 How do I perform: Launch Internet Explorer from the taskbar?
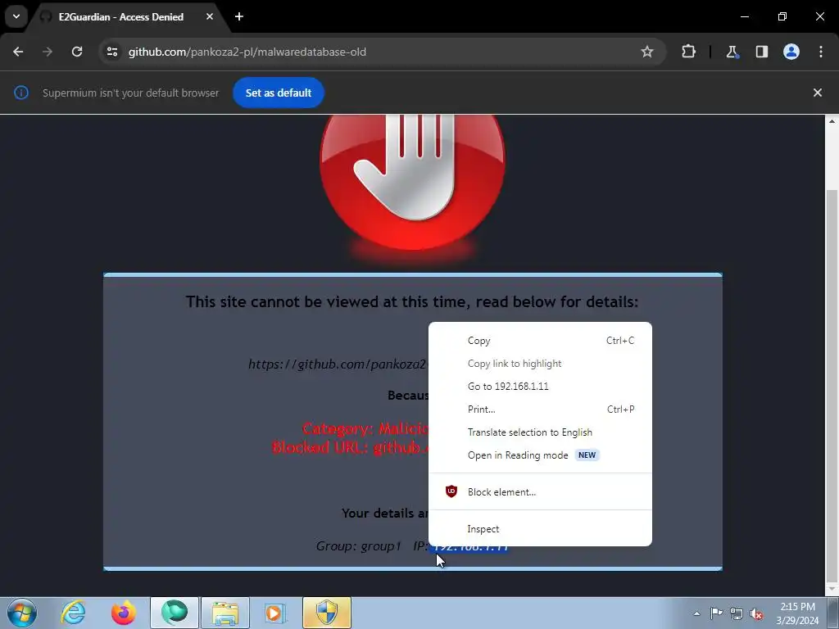tap(73, 613)
